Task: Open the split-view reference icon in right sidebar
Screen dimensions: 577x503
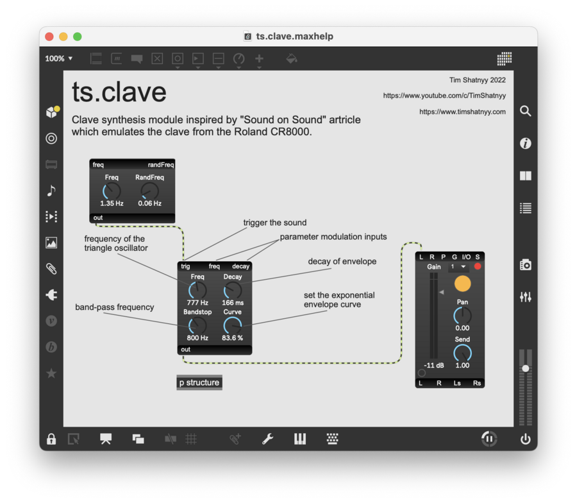Action: click(x=526, y=176)
